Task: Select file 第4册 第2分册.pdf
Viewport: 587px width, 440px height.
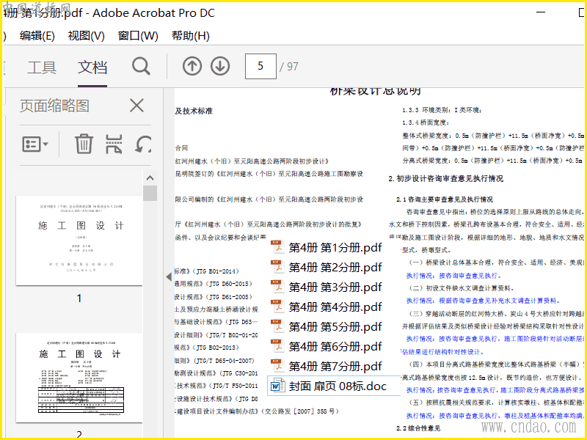Action: click(x=326, y=267)
